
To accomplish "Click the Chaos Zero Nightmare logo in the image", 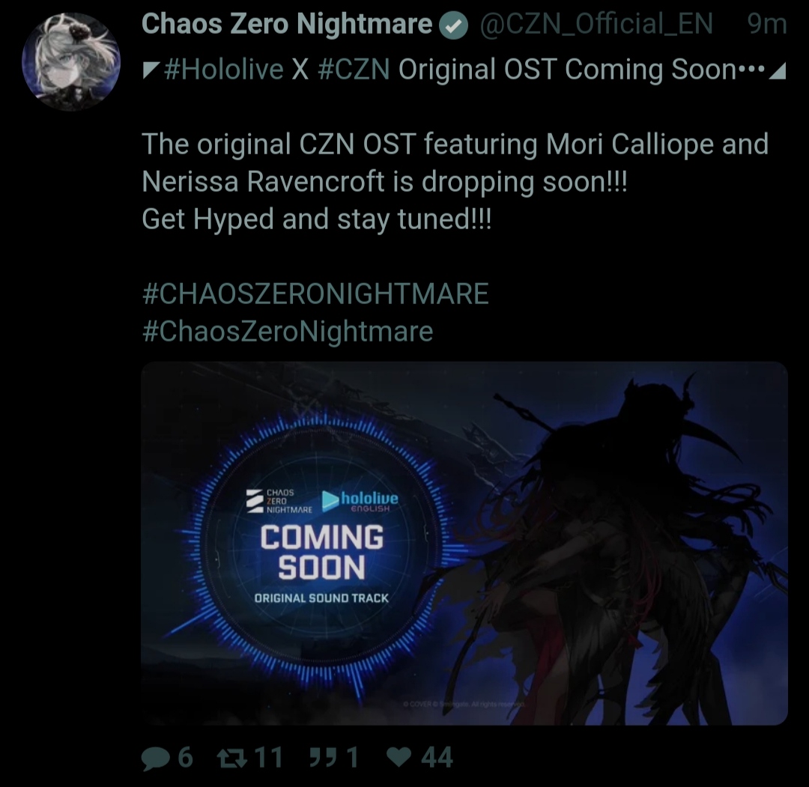I will [x=279, y=501].
